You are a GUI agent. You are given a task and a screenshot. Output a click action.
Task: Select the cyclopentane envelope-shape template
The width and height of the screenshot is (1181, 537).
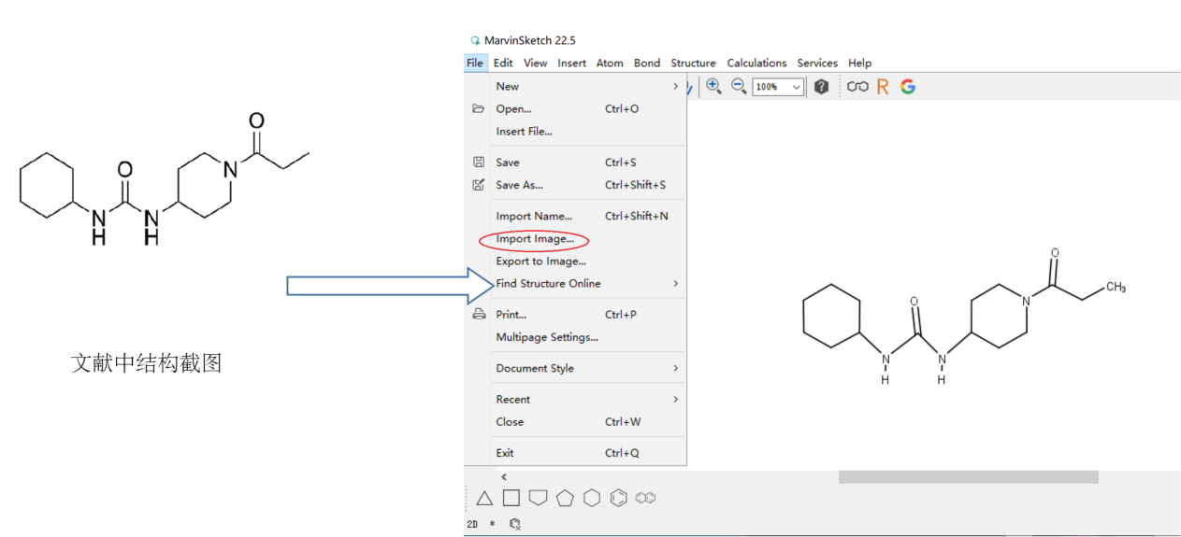(x=538, y=498)
